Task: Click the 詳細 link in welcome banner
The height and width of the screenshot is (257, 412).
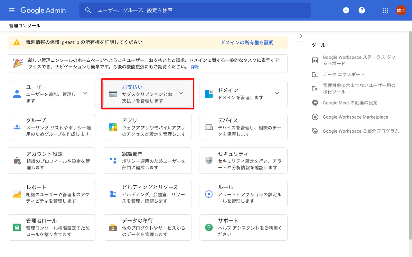Action: (x=195, y=67)
